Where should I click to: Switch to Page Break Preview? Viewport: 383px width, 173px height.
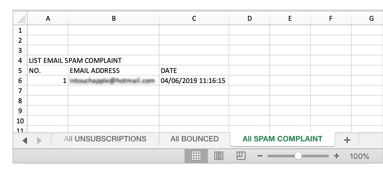click(241, 156)
